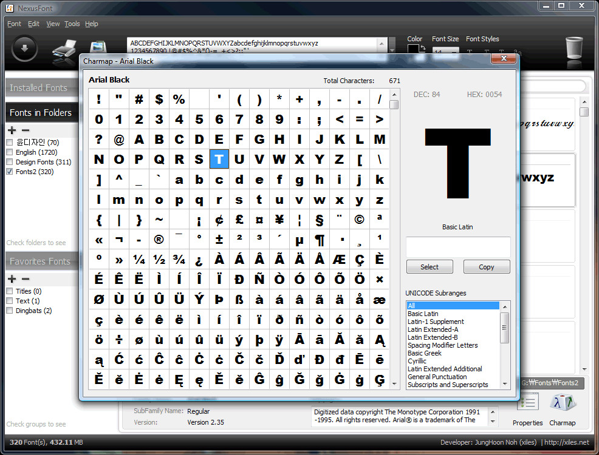
Task: Remove a group with the minus icon under Favorites Fonts
Action: [26, 279]
